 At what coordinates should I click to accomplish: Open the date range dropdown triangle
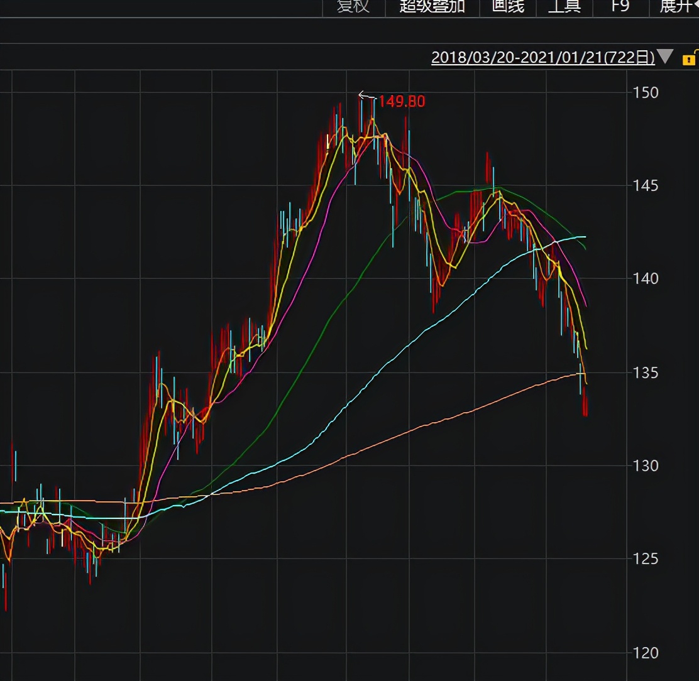click(x=665, y=57)
